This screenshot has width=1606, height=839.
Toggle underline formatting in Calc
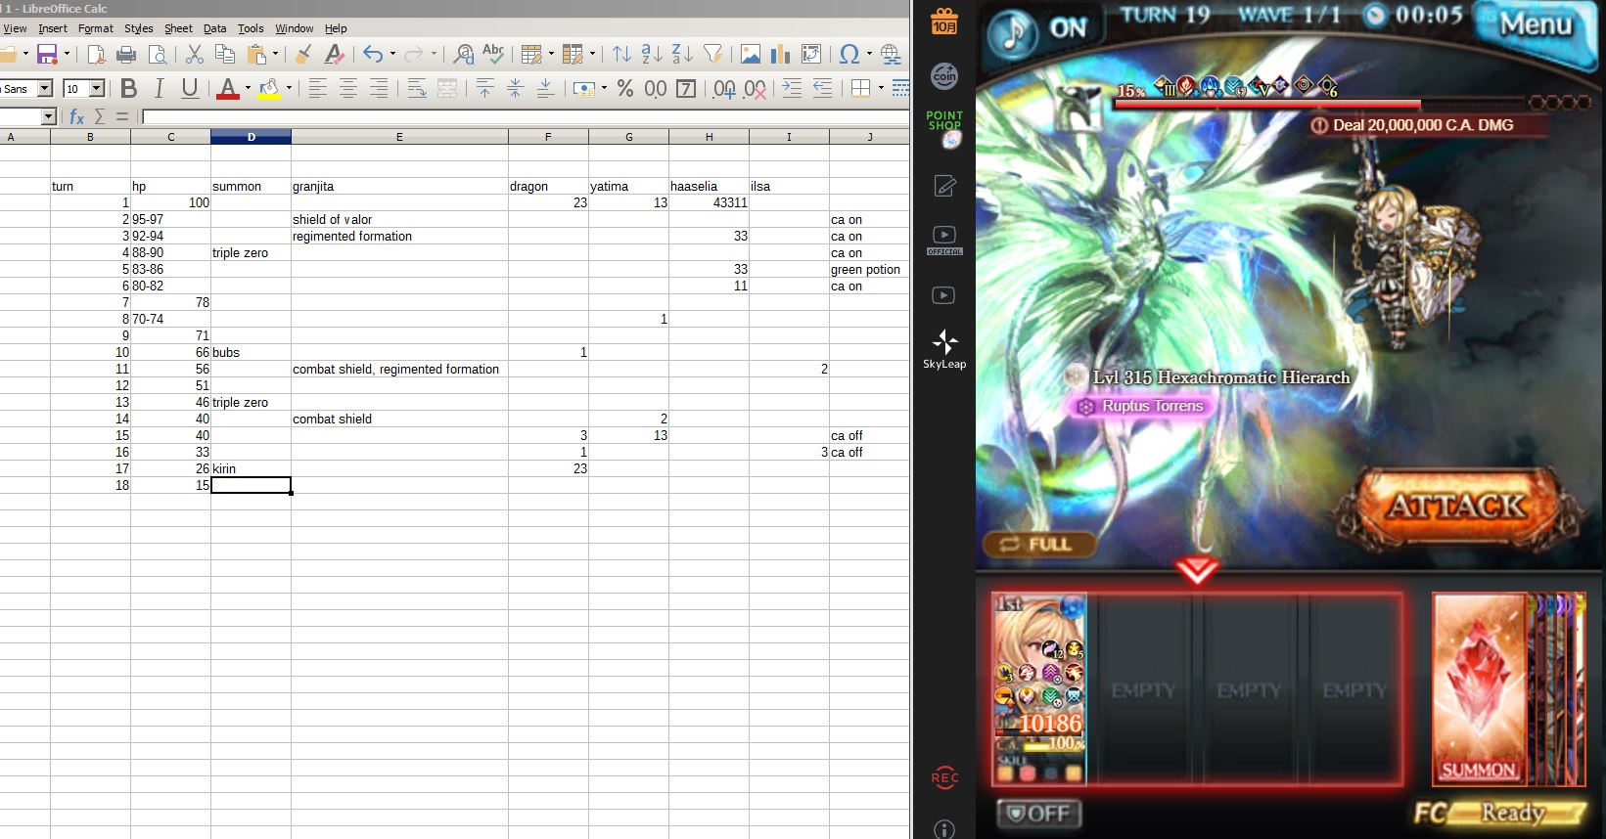click(189, 89)
